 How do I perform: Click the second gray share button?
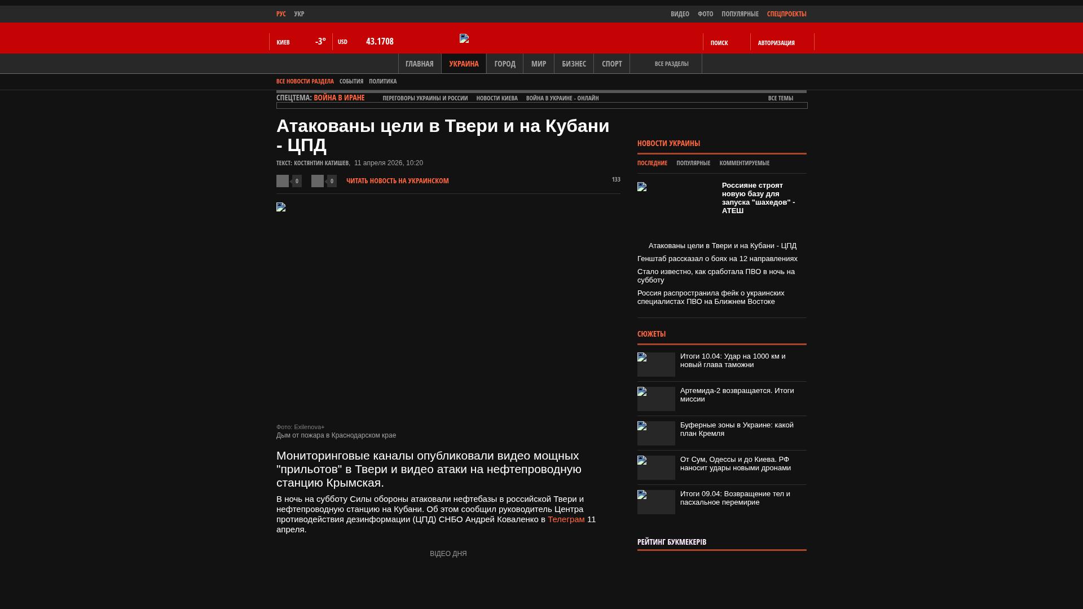coord(318,181)
